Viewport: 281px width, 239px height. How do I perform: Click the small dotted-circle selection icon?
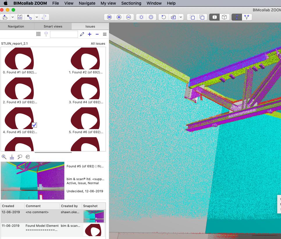point(141,17)
